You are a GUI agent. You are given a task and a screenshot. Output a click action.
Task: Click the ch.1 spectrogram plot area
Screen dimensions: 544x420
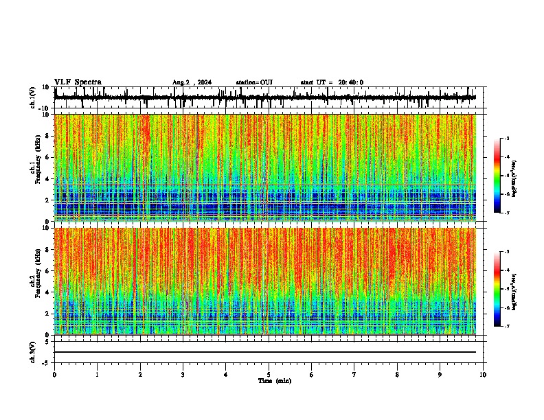(264, 167)
